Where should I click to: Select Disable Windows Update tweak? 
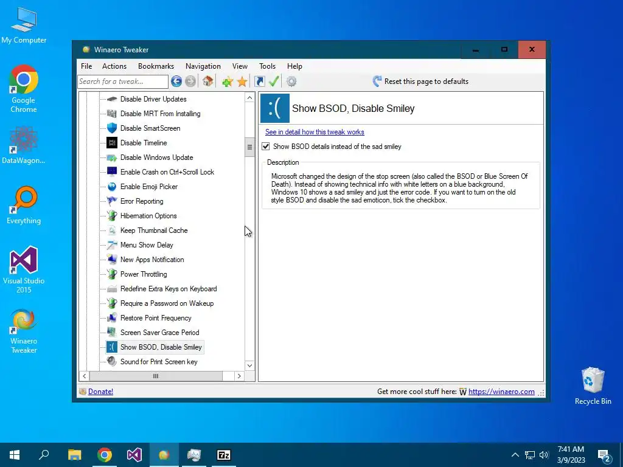pos(156,157)
